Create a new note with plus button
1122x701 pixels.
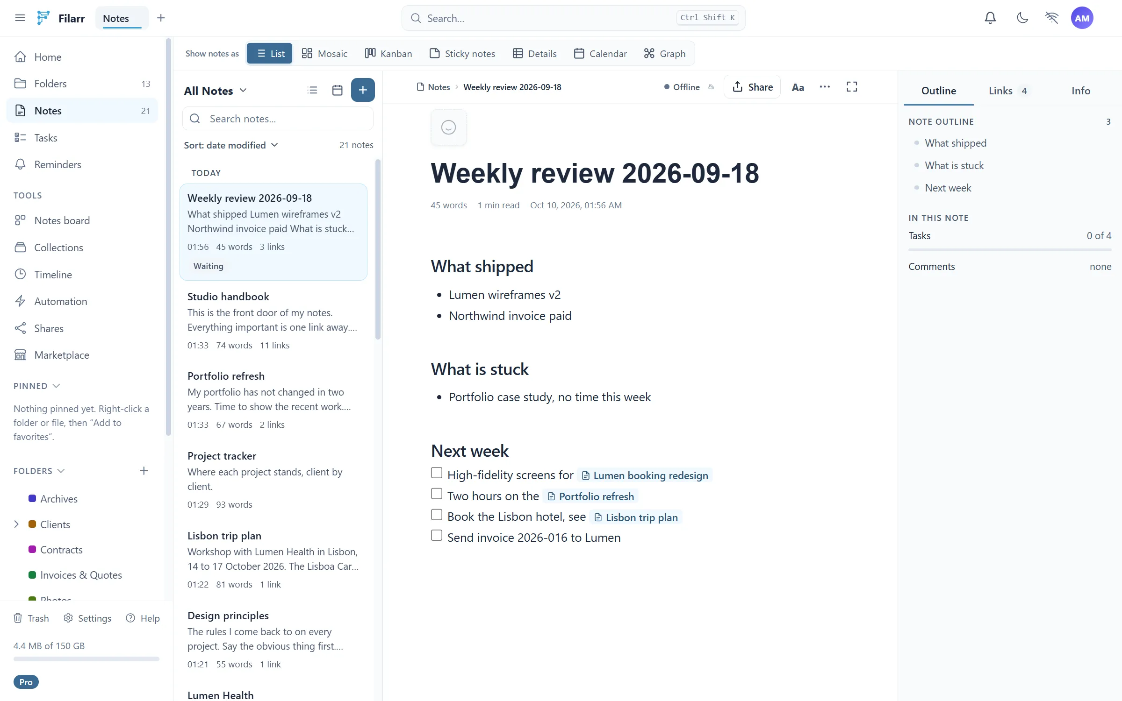point(363,90)
